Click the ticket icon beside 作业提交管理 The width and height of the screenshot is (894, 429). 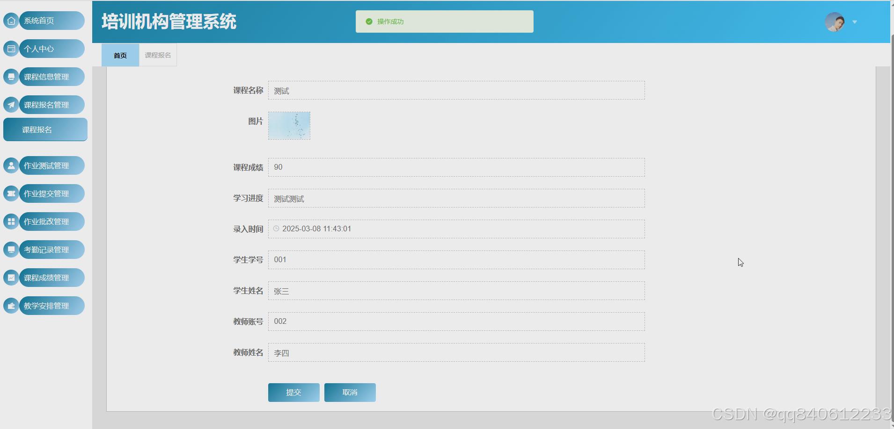[x=11, y=193]
